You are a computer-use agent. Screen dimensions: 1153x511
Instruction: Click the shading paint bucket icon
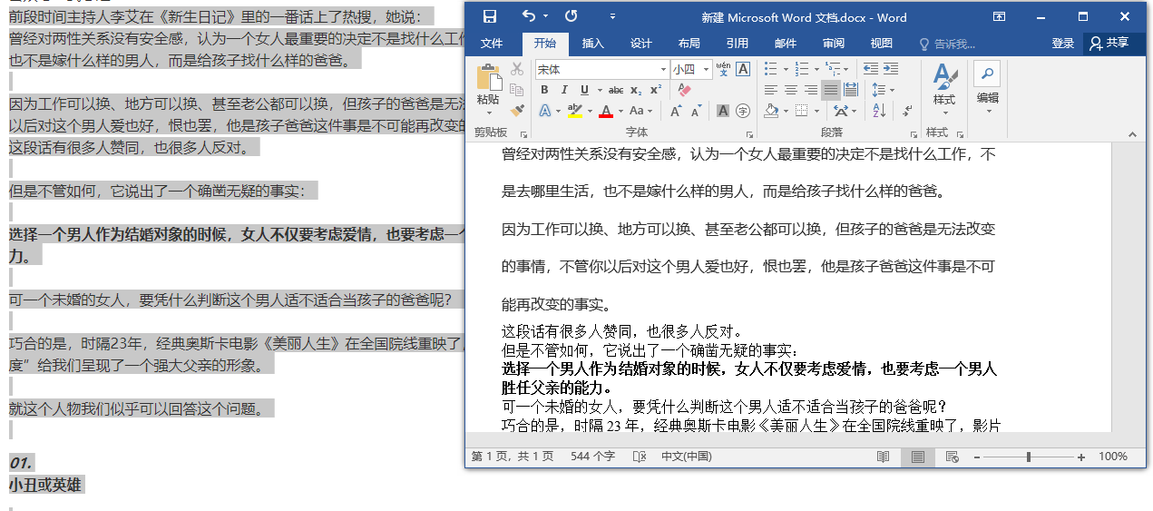pos(771,111)
